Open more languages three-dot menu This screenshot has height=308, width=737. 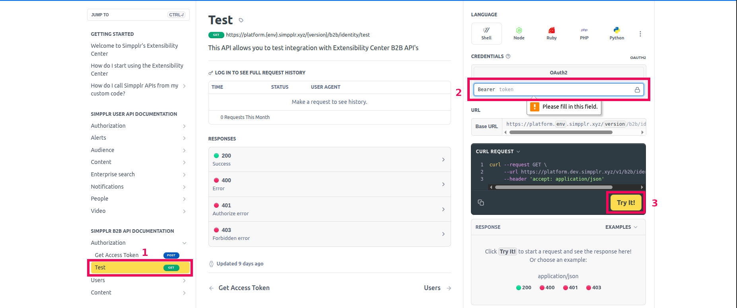pos(640,34)
